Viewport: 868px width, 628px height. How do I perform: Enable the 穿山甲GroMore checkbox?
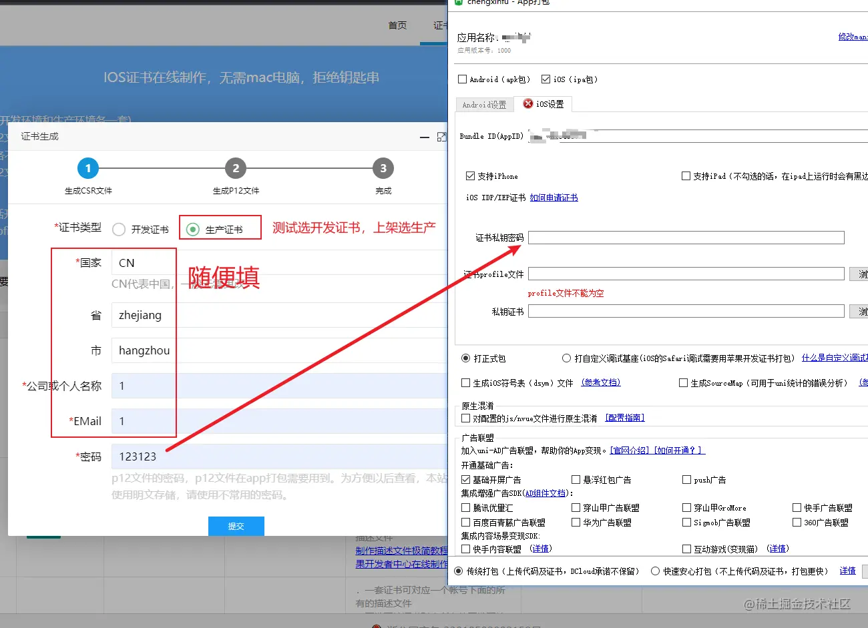tap(686, 508)
